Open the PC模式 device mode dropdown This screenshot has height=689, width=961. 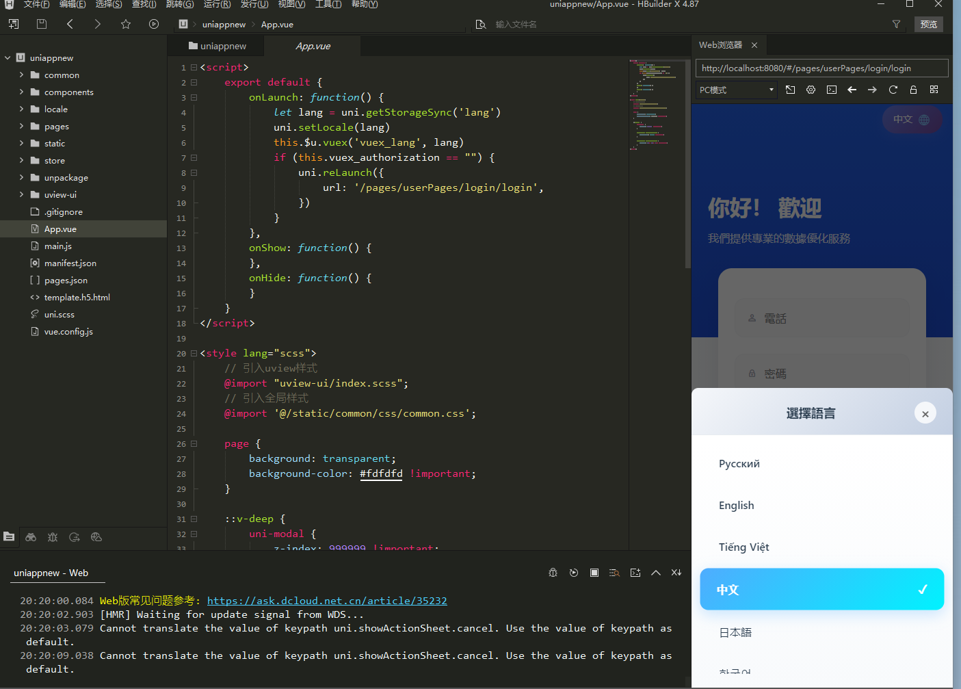737,90
